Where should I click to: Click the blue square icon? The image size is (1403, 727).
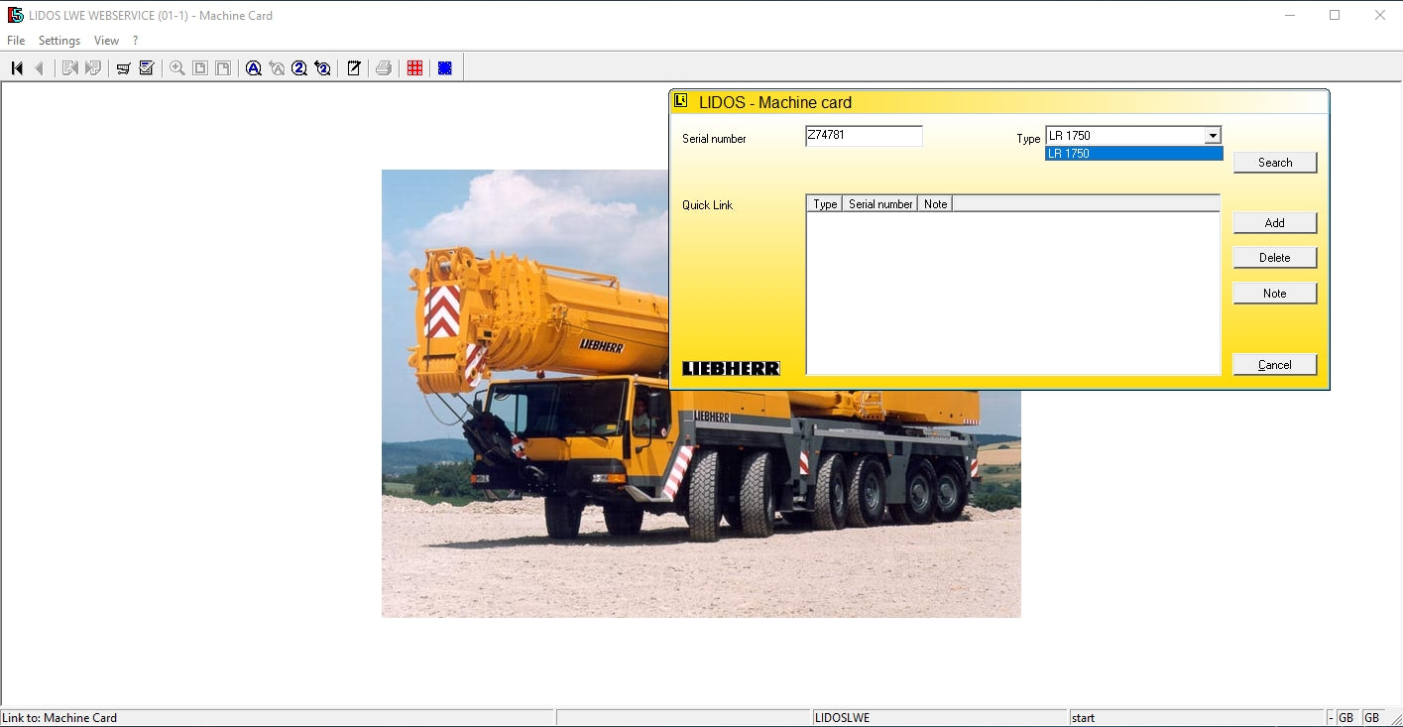(445, 67)
